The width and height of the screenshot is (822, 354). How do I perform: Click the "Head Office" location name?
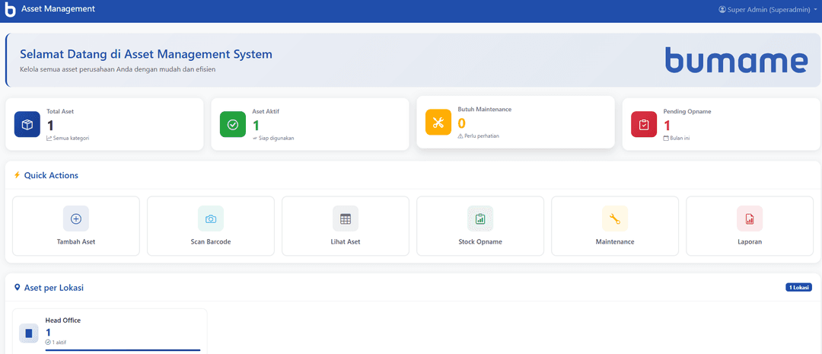coord(63,321)
